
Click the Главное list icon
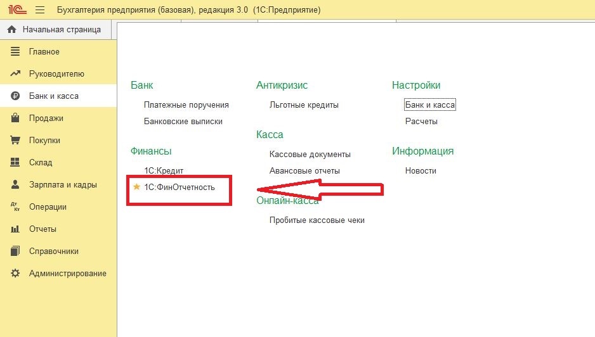16,51
